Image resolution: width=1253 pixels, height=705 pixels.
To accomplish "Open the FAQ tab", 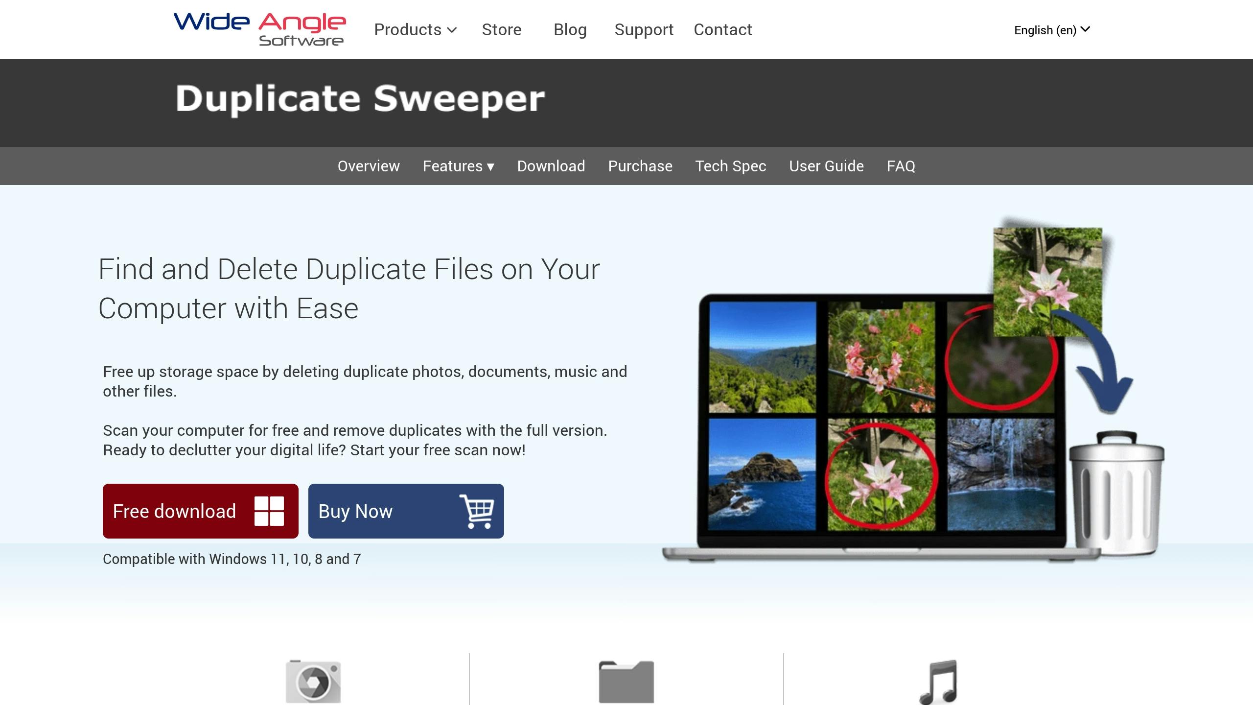I will pos(901,166).
